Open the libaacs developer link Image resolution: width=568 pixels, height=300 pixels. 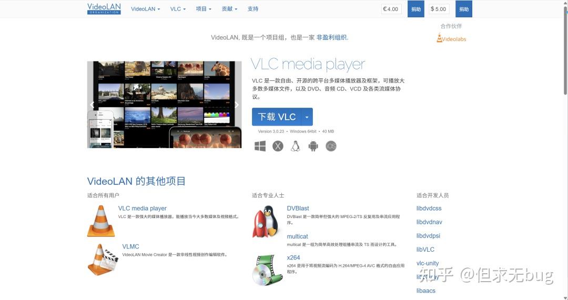[x=426, y=291]
